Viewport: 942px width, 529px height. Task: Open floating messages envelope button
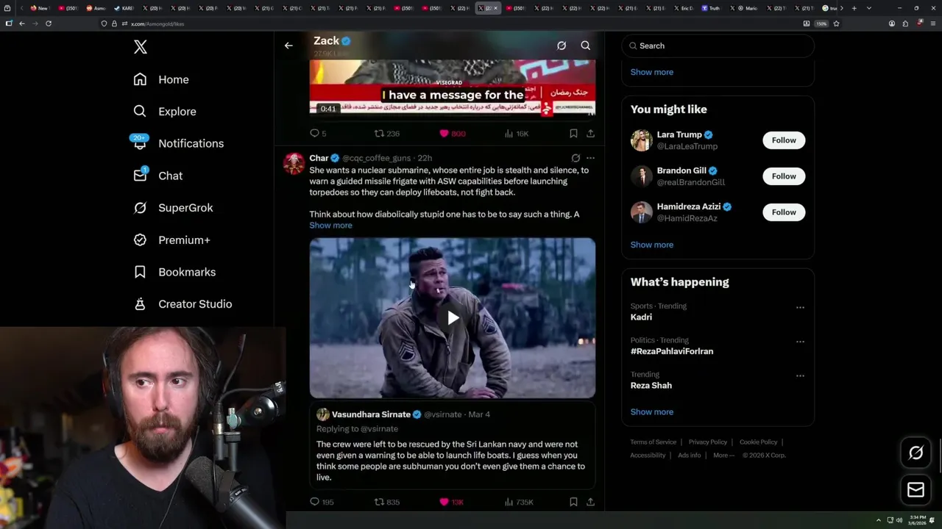click(x=916, y=489)
